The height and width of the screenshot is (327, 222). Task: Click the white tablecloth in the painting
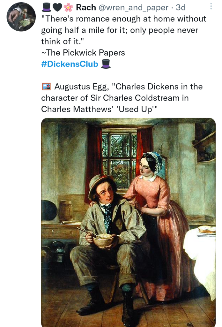(x=201, y=255)
